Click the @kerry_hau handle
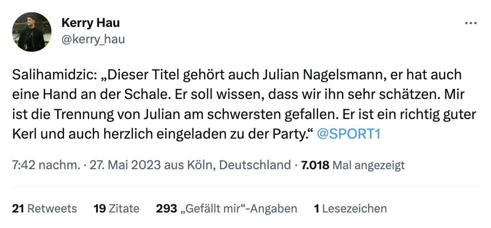This screenshot has height=228, width=491. tap(93, 40)
